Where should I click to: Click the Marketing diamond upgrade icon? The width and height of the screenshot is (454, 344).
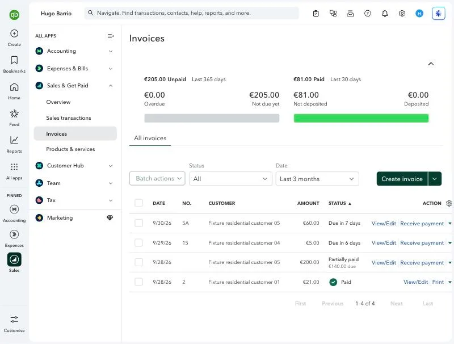coord(110,218)
